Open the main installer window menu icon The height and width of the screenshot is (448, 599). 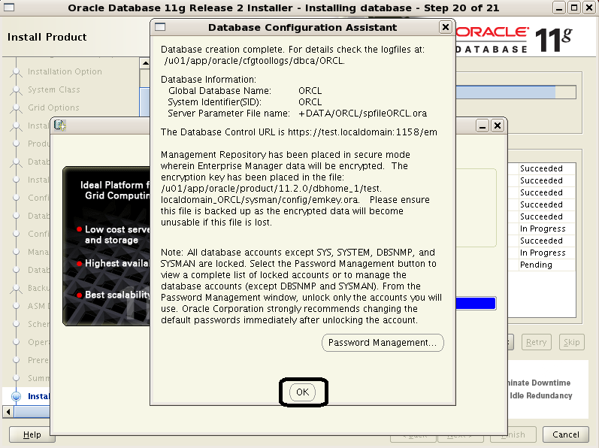coord(8,8)
